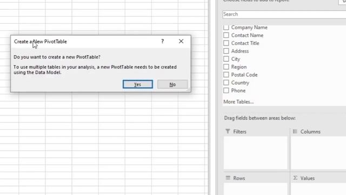This screenshot has height=195, width=346.
Task: Enable the Country field
Action: coord(226,83)
